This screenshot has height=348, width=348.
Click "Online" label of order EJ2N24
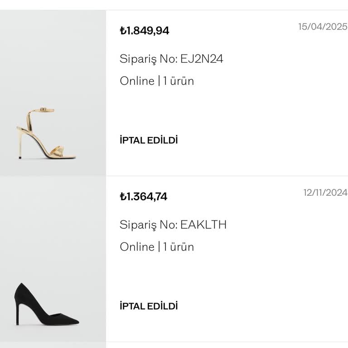(x=137, y=81)
